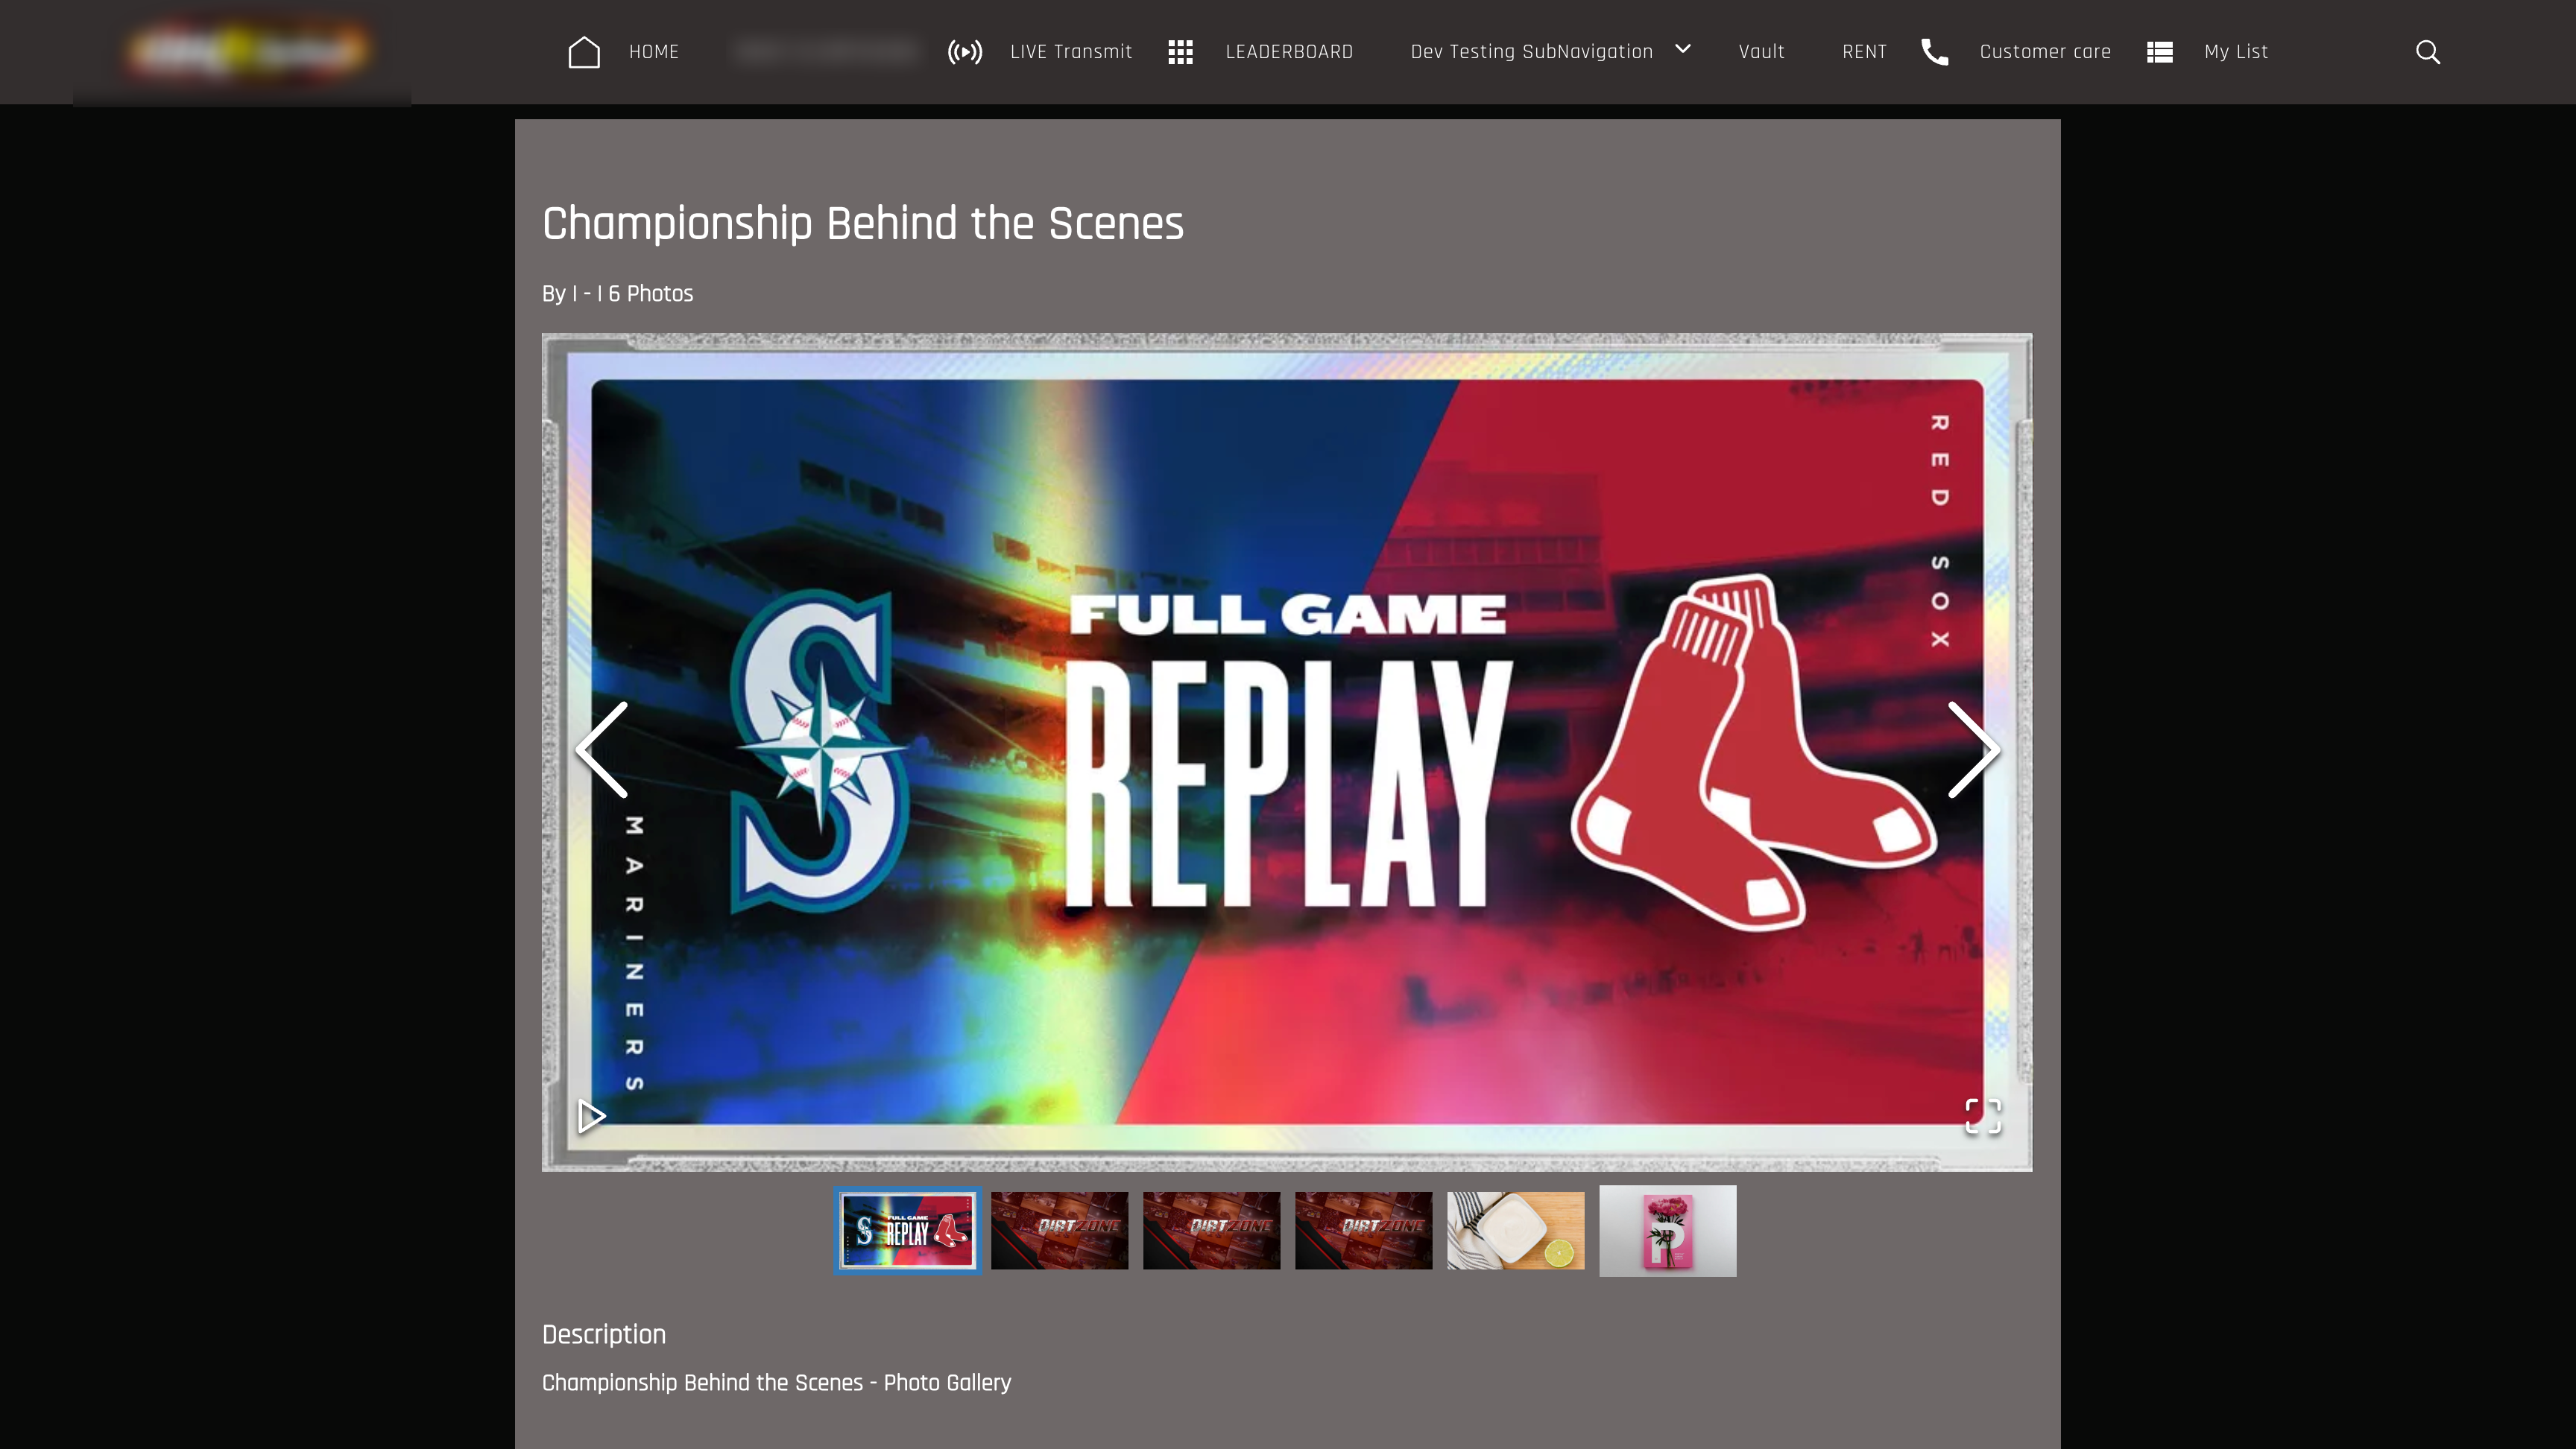Open the Customer care link

[2045, 52]
